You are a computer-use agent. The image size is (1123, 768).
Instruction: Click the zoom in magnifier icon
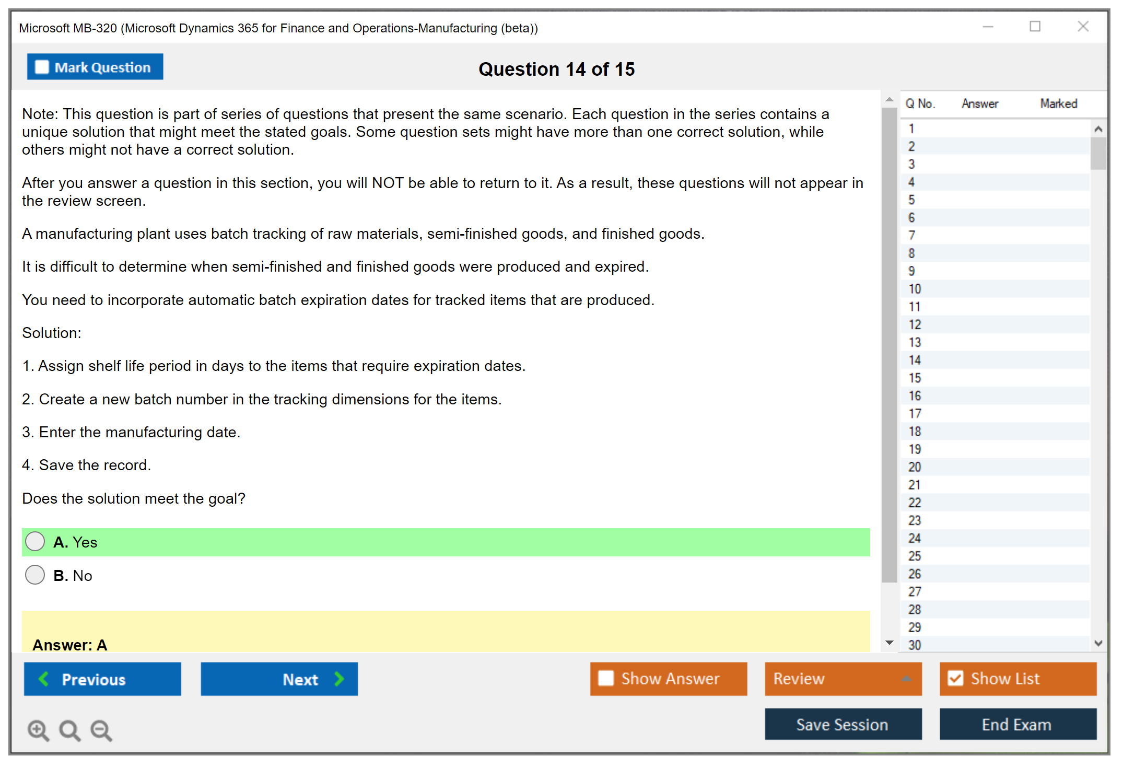coord(38,730)
